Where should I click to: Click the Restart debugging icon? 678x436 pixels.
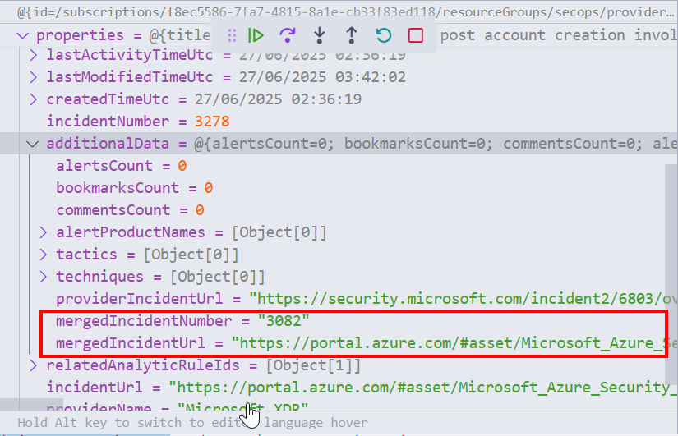383,35
